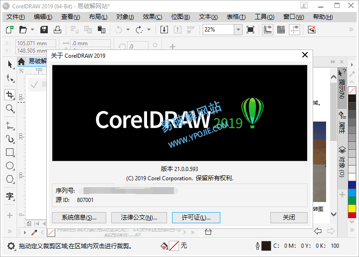The width and height of the screenshot is (359, 257).
Task: Select the Crop tool
Action: pos(10,95)
